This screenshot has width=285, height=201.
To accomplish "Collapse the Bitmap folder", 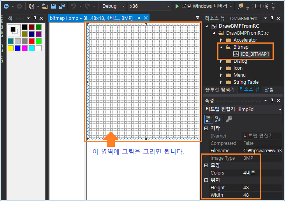I will (x=221, y=47).
